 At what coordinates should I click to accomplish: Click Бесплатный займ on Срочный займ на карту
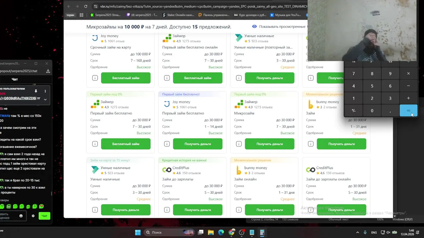[x=126, y=78]
